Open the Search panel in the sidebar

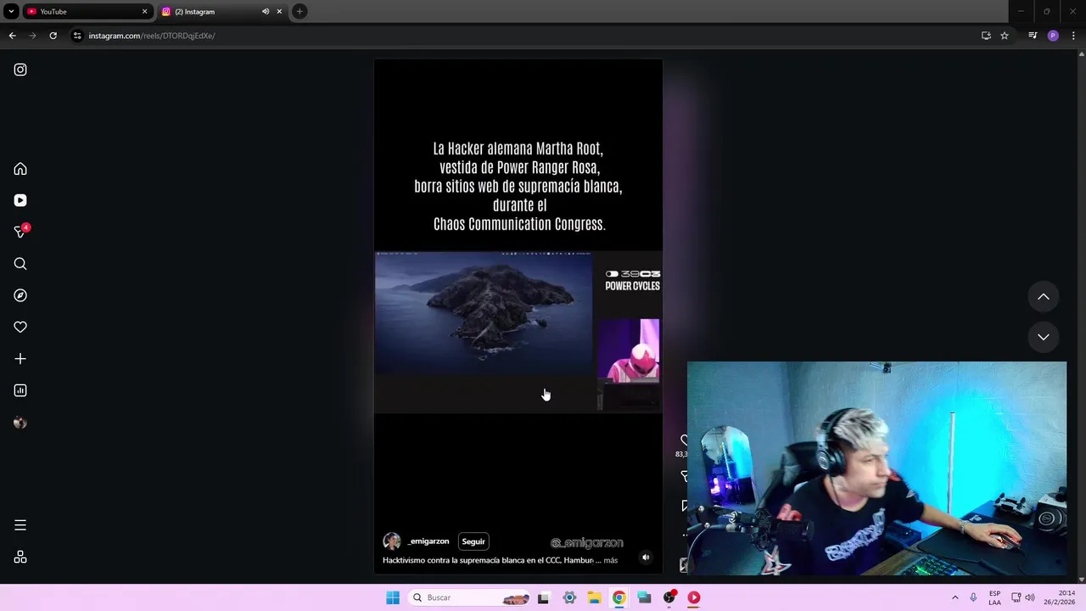pos(20,264)
